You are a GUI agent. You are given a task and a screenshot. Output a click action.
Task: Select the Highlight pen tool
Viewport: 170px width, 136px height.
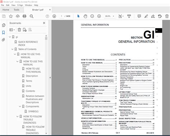146,16
